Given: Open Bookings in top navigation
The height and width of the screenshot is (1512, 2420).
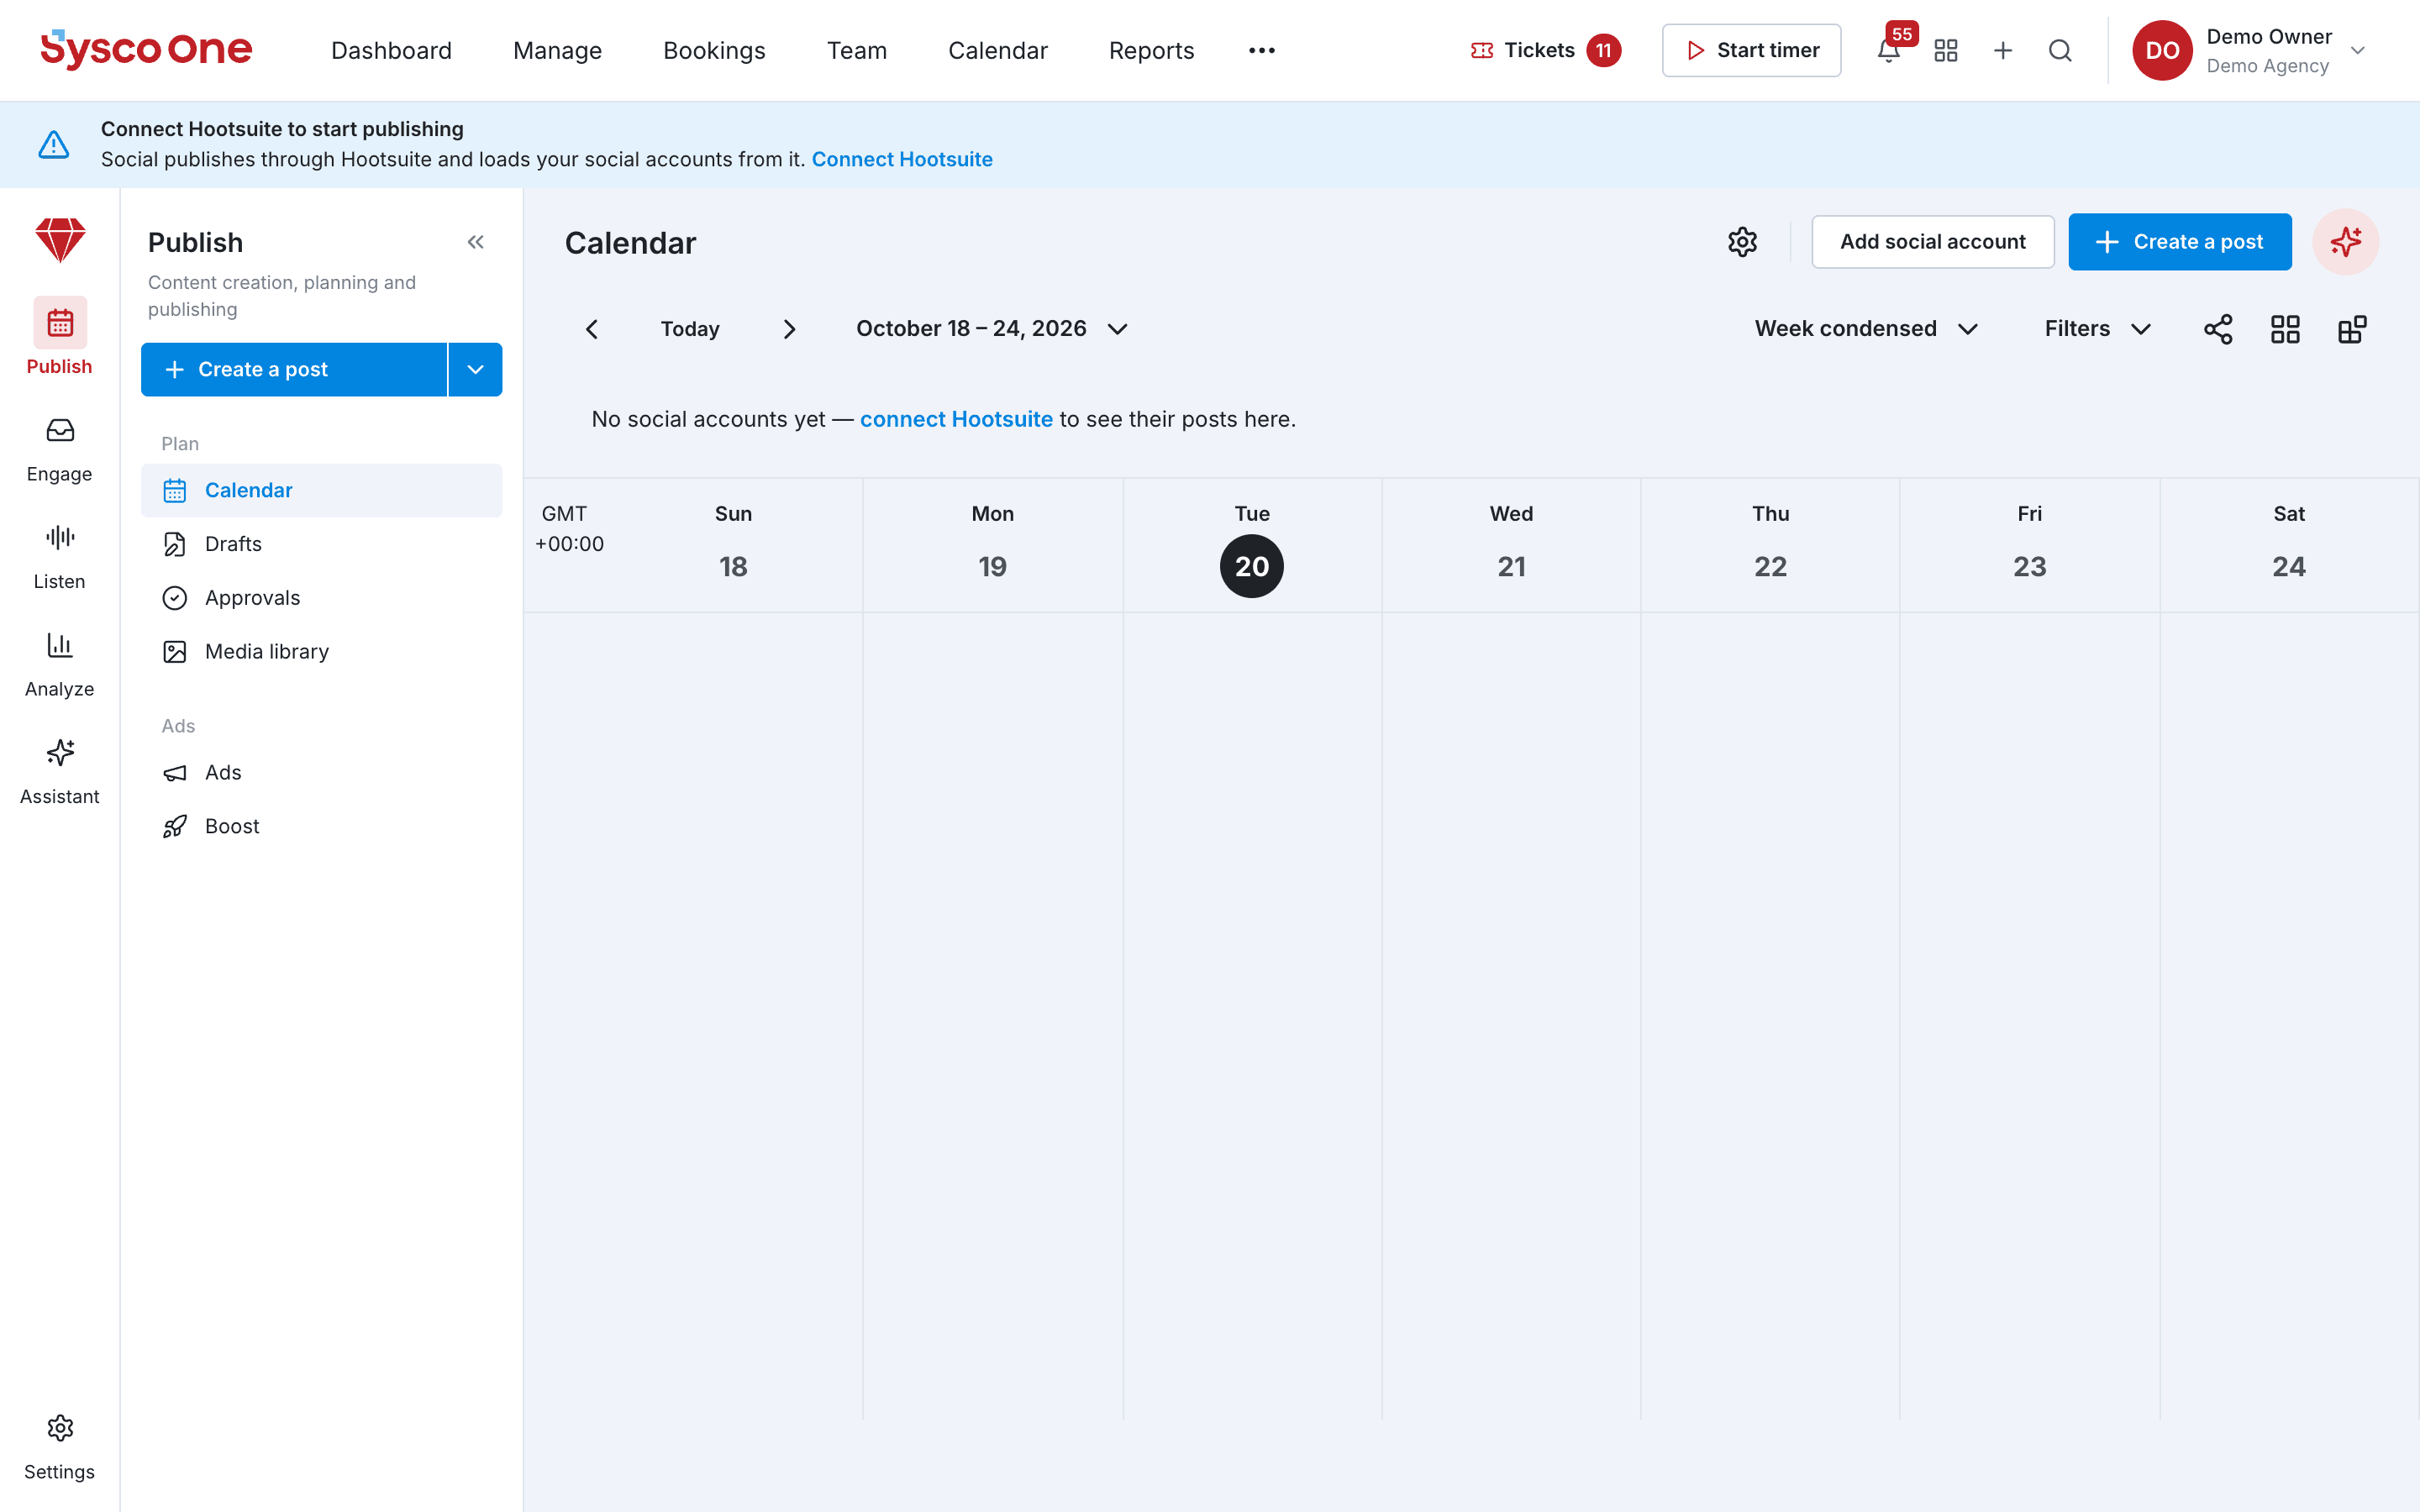Looking at the screenshot, I should click(714, 50).
